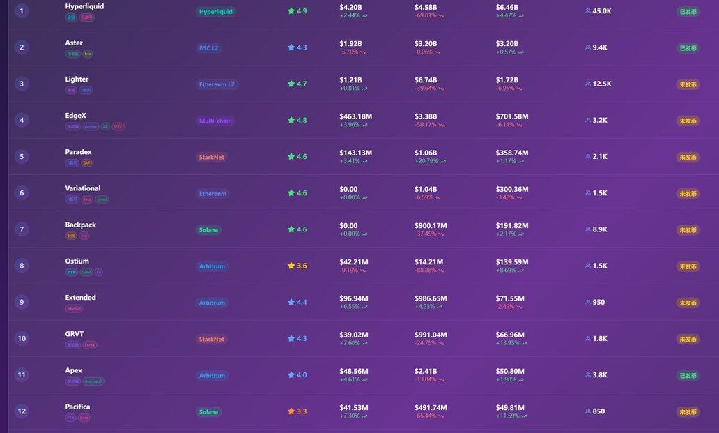Click the upward trend arrow next to +20.79%
The width and height of the screenshot is (719, 433).
pos(444,161)
